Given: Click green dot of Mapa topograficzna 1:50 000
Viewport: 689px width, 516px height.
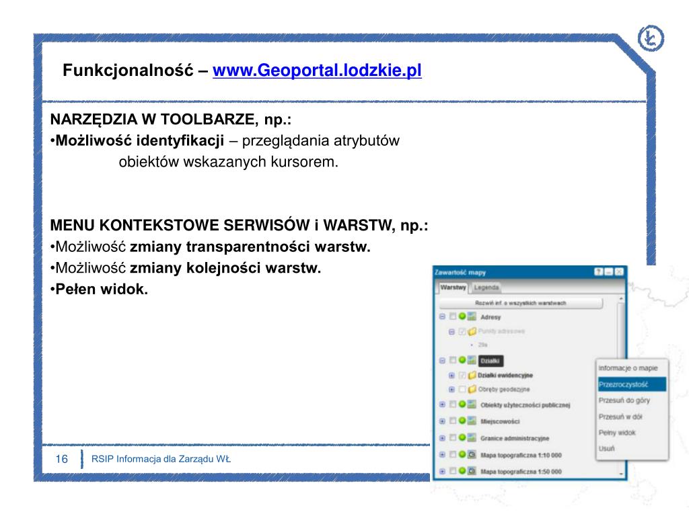Looking at the screenshot, I should point(462,470).
